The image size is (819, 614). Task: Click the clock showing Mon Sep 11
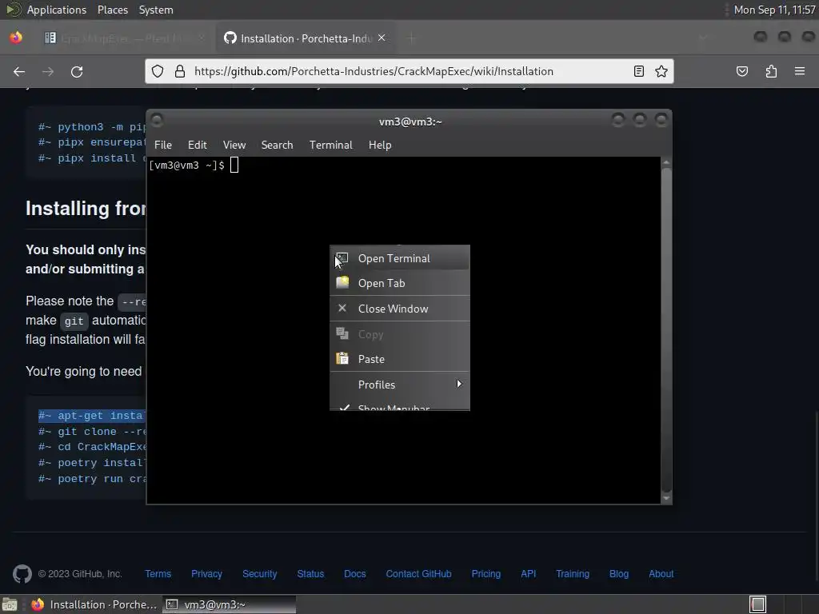tap(774, 10)
